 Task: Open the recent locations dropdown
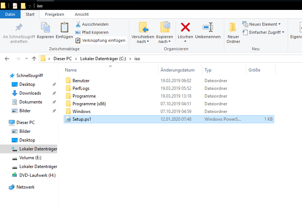tap(26, 58)
